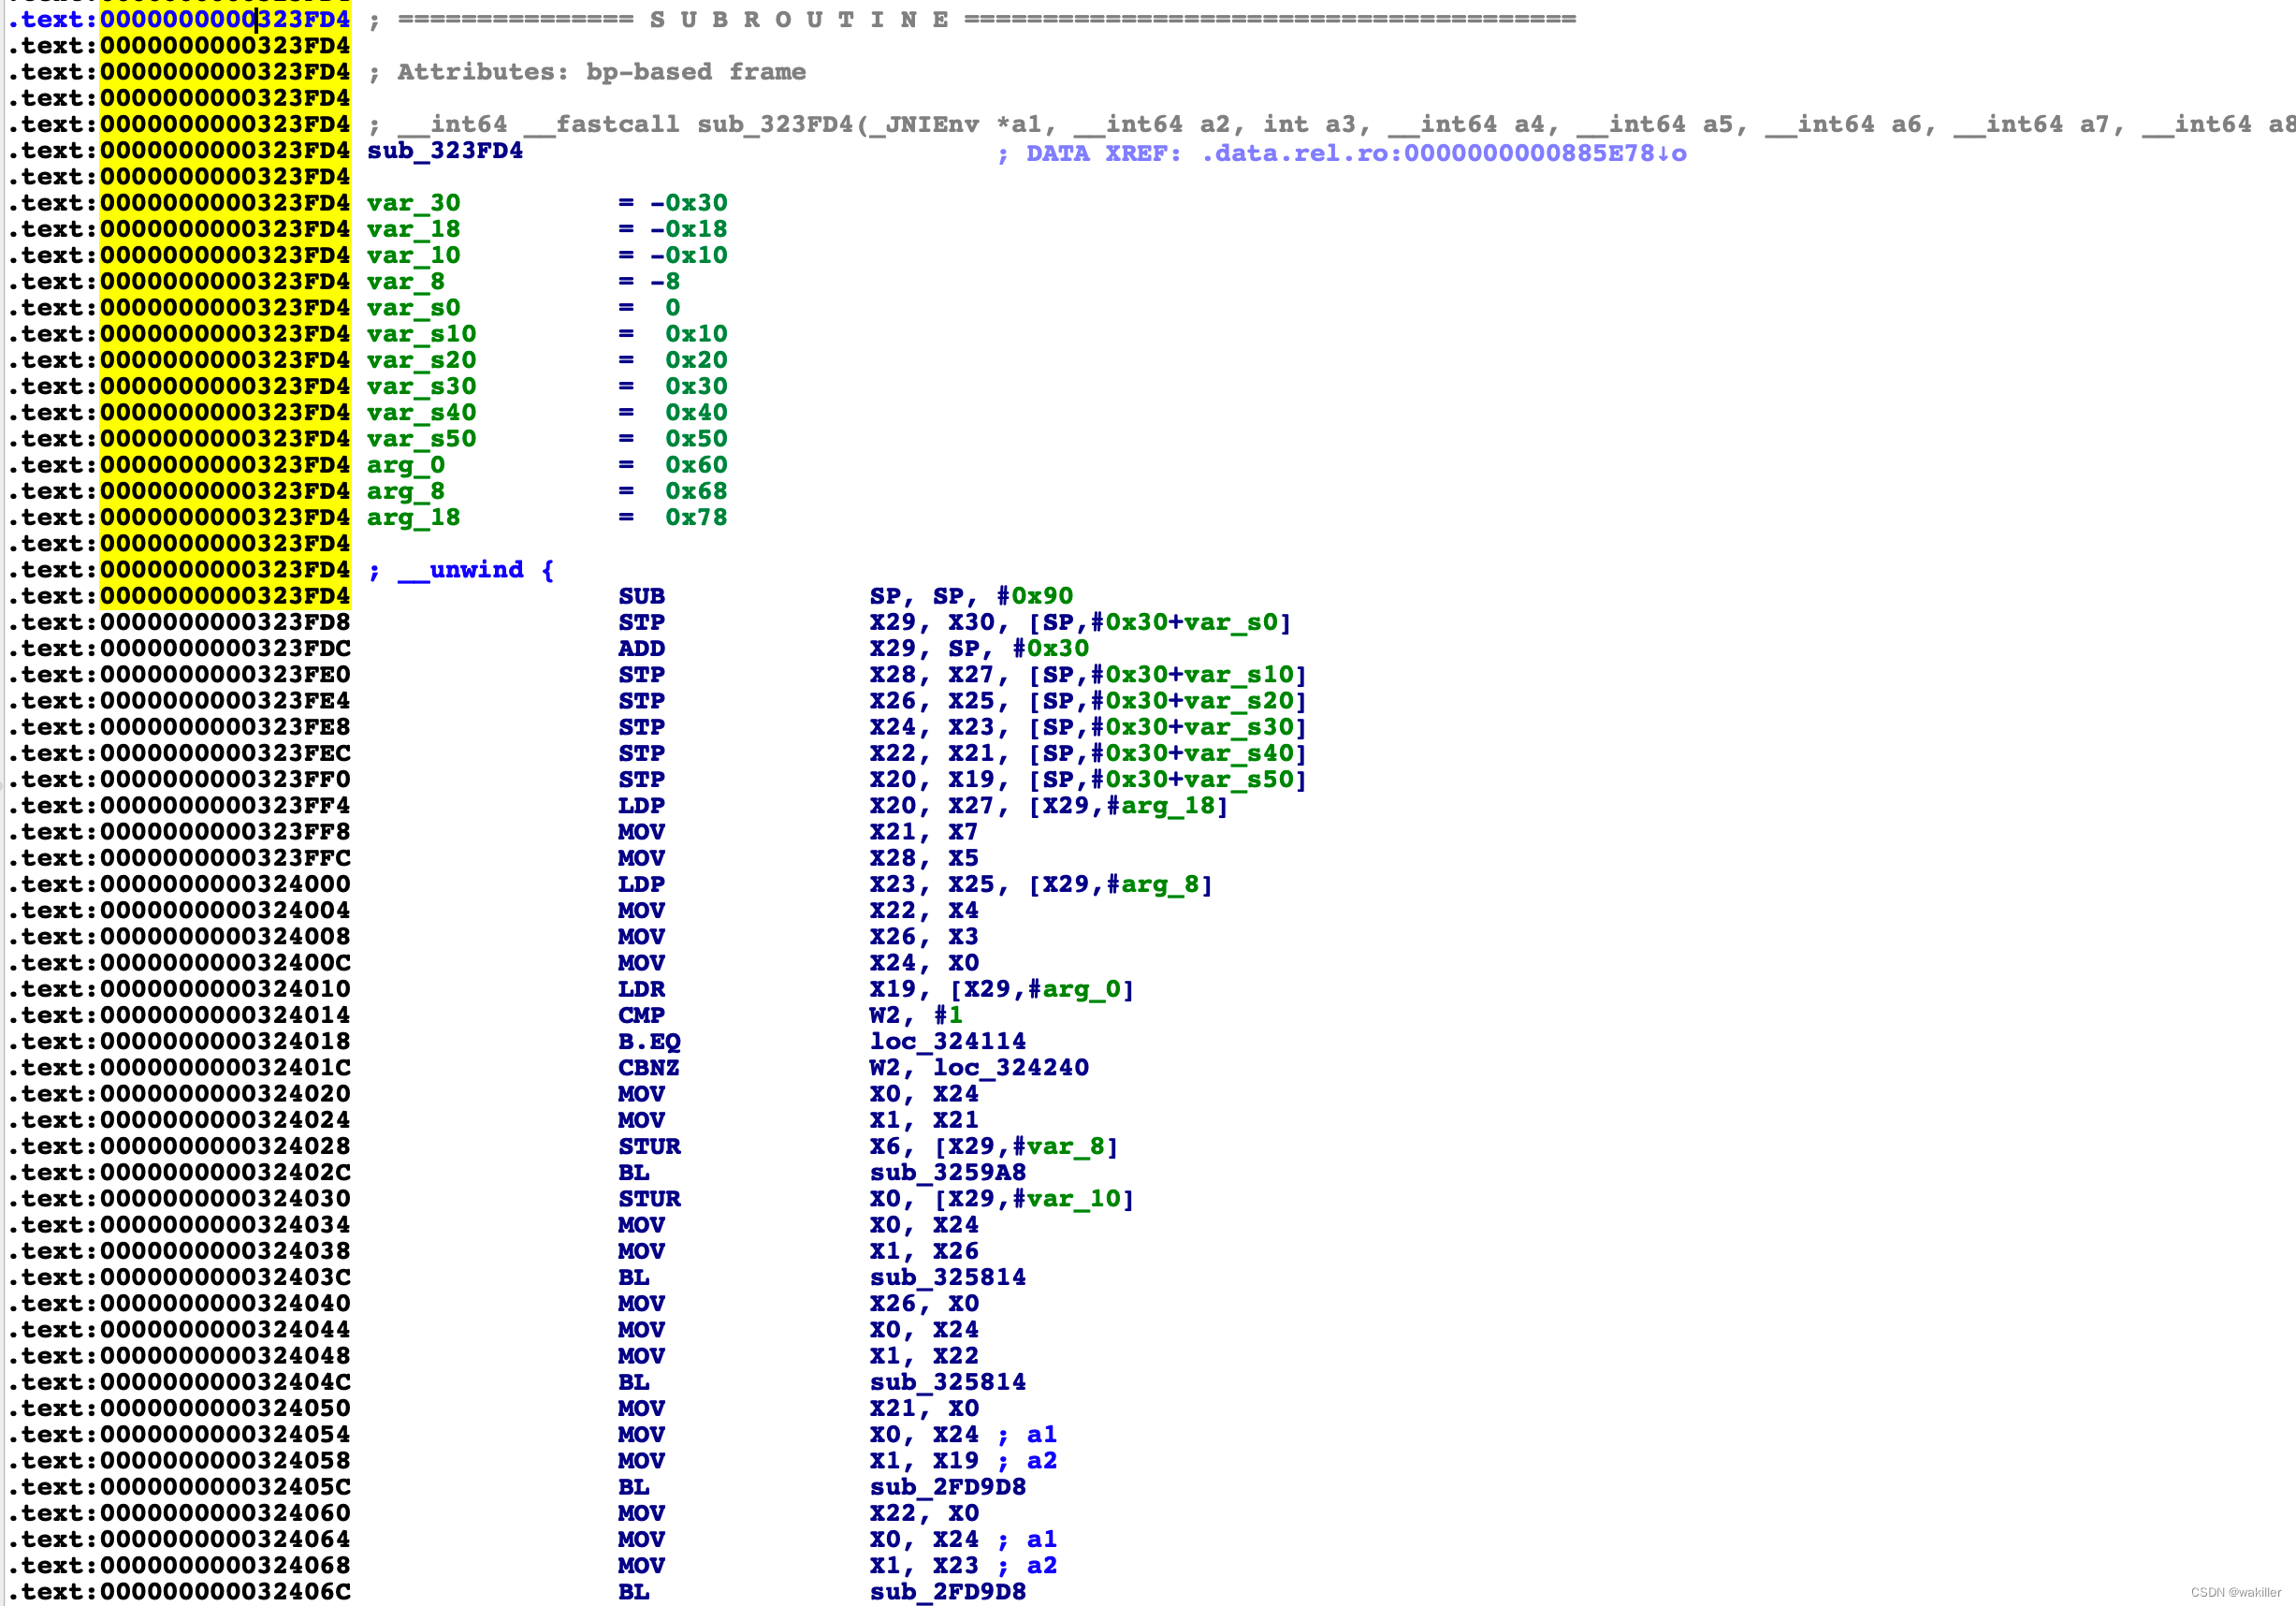Click STP X28, X27 var_s10 operand

[1088, 675]
